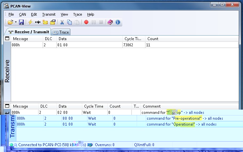
Task: Click the transmit Comment column header
Action: (190, 106)
